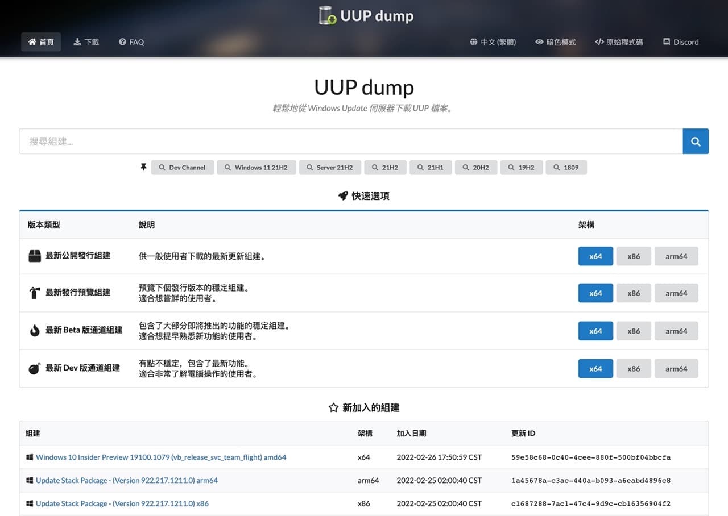Click the large UUP dump page heading
728x516 pixels.
click(x=364, y=88)
